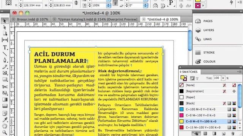This screenshot has width=243, height=136.
Task: Select the [Paper] swatch
Action: 208,97
